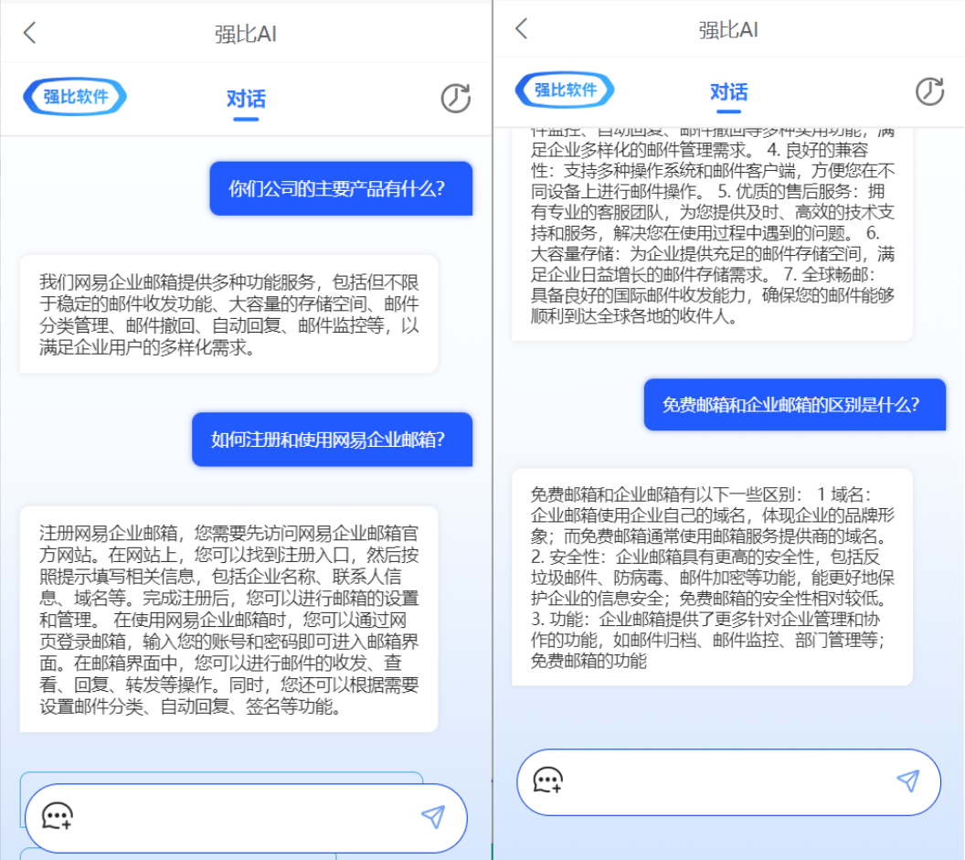Click the question bubble 免费邮箱和企业邮箱的区别是什么?
Viewport: 965px width, 860px height.
coord(794,405)
